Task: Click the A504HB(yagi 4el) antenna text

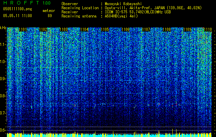Action: 121,16
